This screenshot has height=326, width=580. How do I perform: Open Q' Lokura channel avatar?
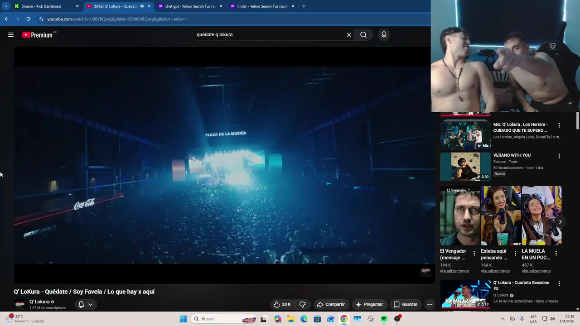(x=20, y=304)
